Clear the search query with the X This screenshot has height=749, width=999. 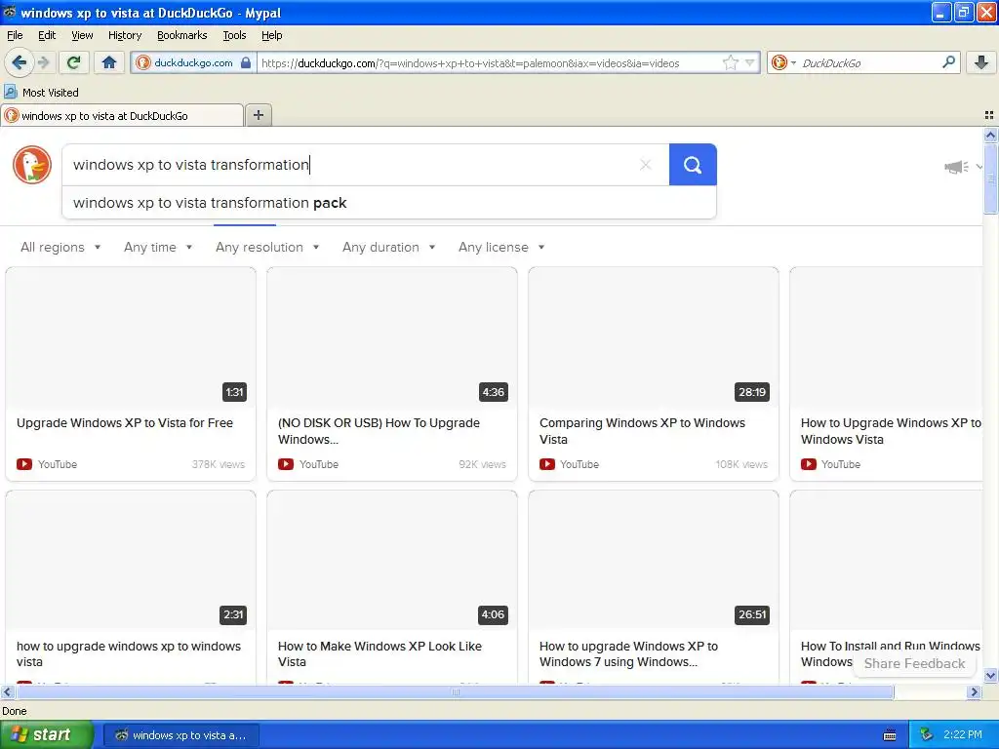[645, 165]
